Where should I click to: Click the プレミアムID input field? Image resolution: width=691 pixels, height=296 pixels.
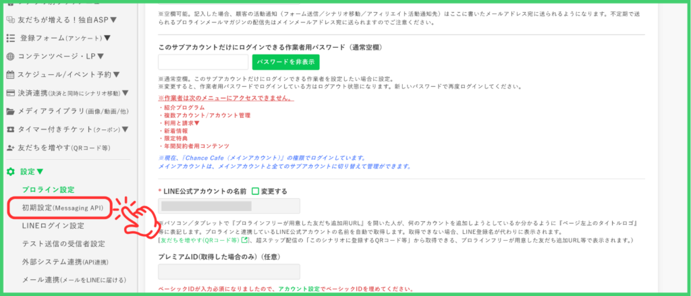pyautogui.click(x=229, y=272)
